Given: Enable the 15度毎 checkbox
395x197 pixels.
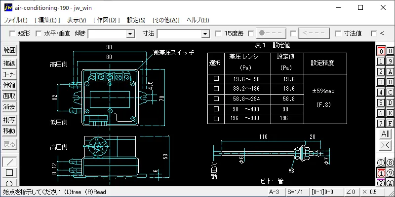Looking at the screenshot, I should pyautogui.click(x=218, y=33).
